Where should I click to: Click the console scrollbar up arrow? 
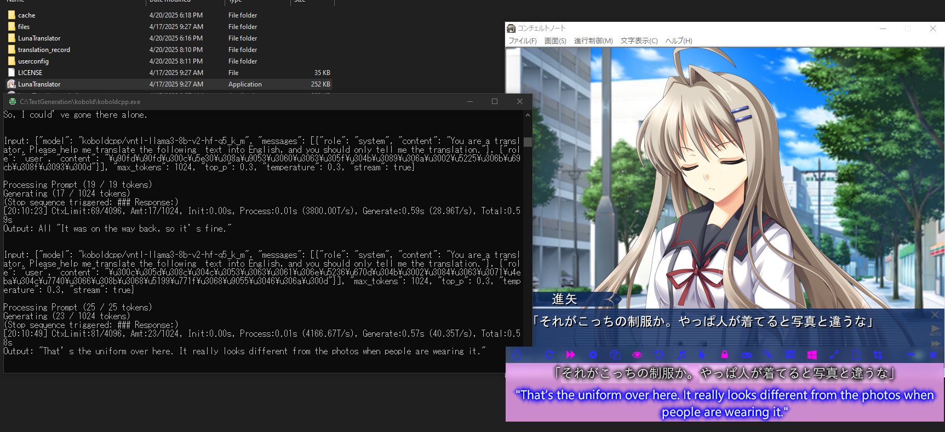[x=528, y=115]
